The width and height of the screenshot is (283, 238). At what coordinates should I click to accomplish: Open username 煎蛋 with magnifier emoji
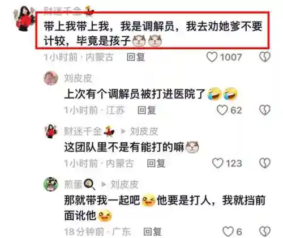coord(79,184)
